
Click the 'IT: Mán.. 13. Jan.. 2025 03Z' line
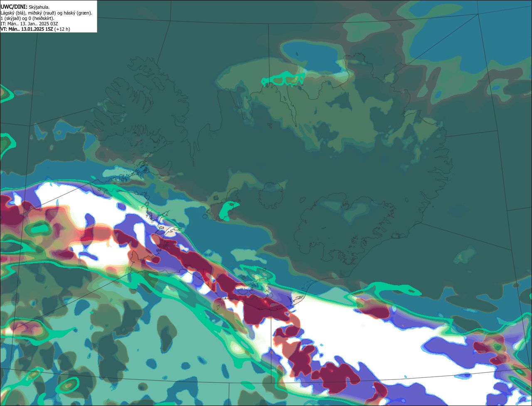click(29, 24)
